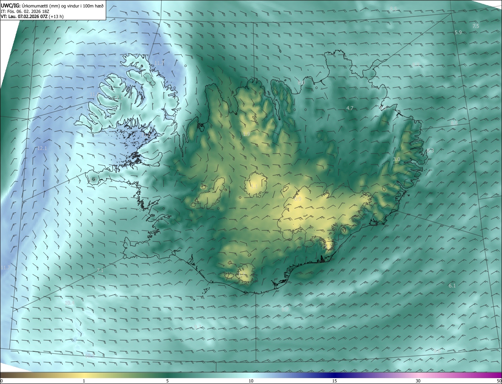
Task: Click the colorbar tick label 10
Action: pos(251,381)
